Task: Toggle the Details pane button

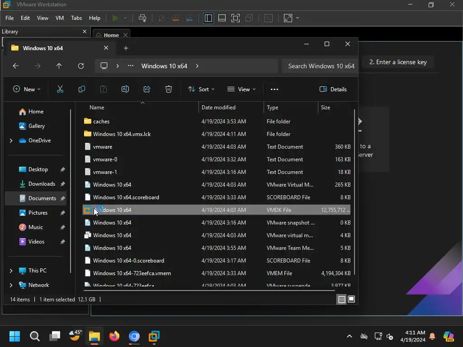Action: coord(333,89)
